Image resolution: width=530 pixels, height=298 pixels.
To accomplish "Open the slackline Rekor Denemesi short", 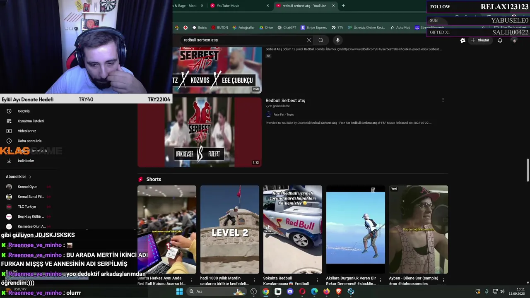I will point(356,230).
